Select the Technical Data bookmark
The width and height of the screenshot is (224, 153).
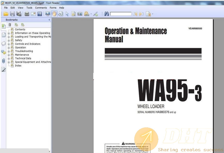pyautogui.click(x=23, y=58)
